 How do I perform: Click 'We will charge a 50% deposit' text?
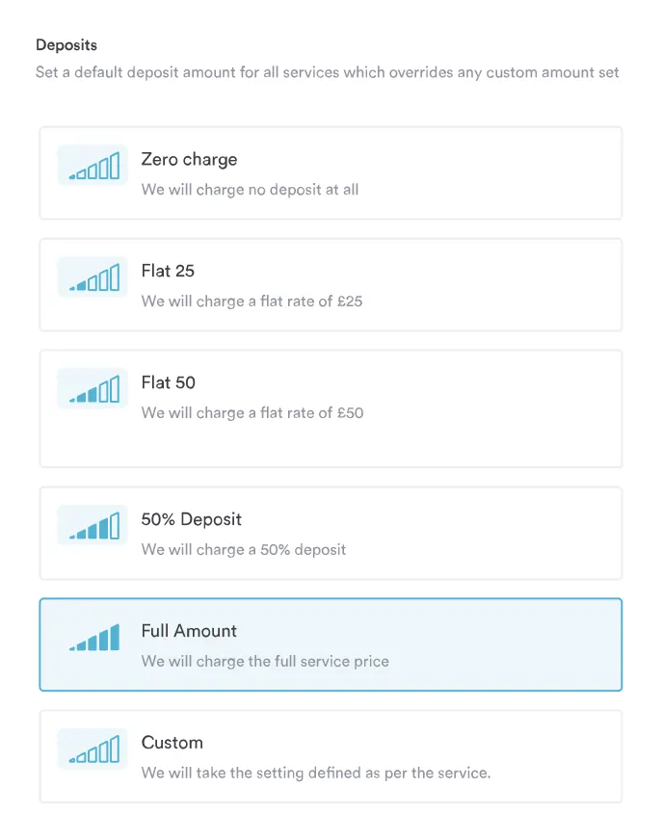click(x=243, y=549)
